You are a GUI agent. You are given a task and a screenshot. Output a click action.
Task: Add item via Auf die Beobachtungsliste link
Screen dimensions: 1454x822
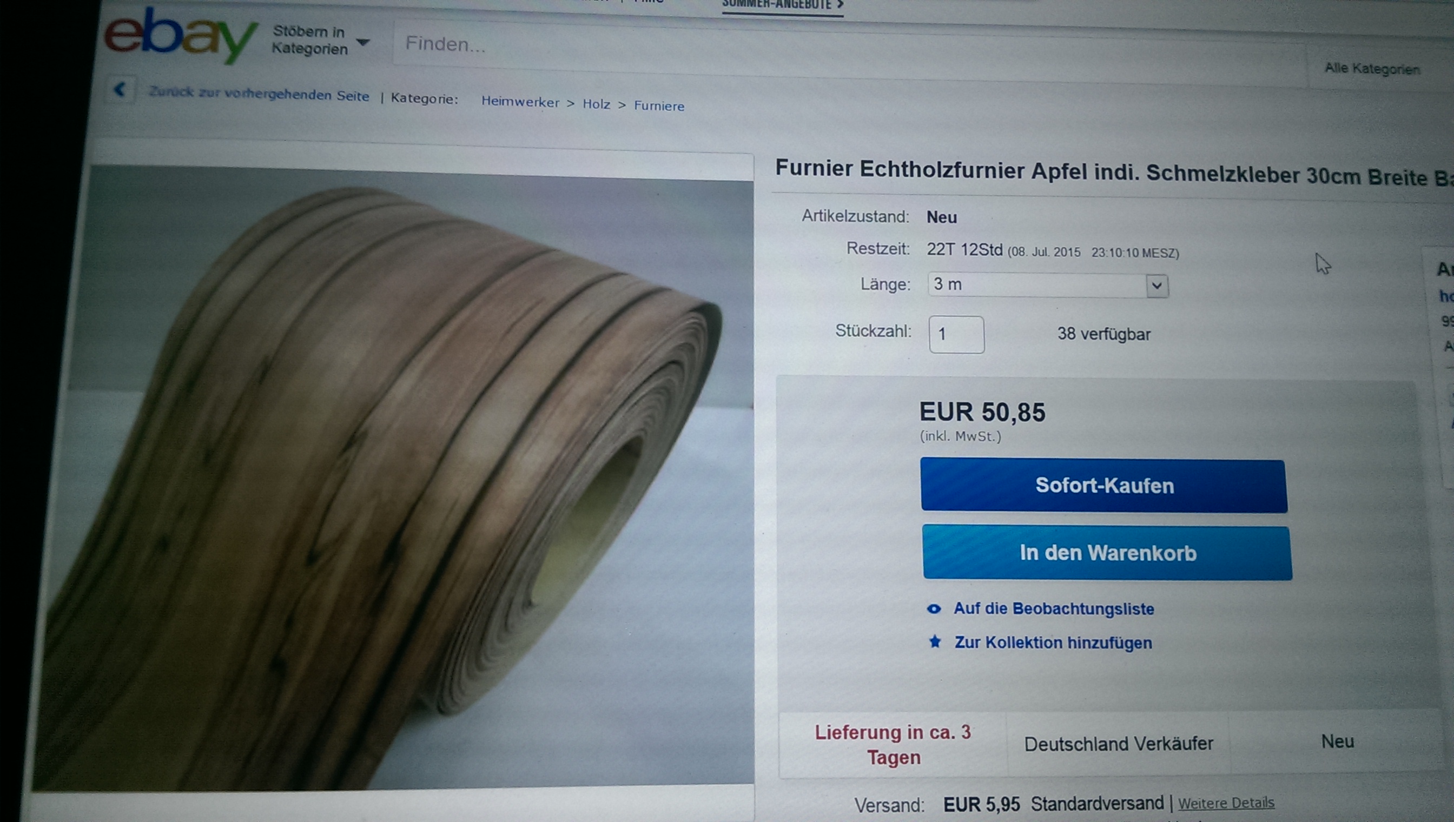pyautogui.click(x=1054, y=608)
